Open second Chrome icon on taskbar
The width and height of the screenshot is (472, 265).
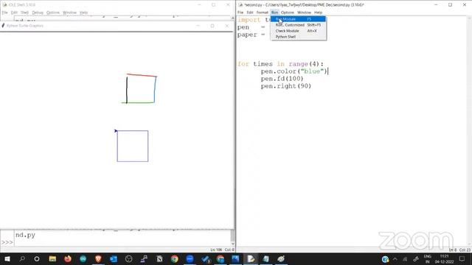[x=221, y=258]
